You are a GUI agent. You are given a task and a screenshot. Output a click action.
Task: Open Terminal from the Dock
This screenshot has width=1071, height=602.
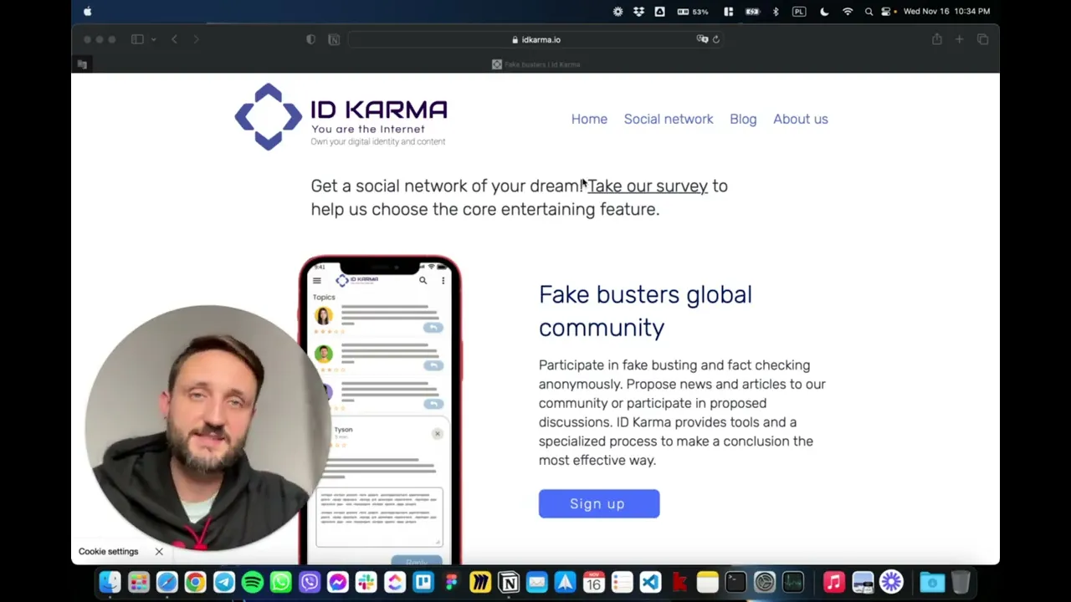click(x=736, y=582)
